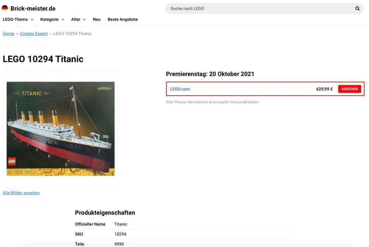Open the Beste Angebote page
This screenshot has height=247, width=369.
[x=123, y=19]
